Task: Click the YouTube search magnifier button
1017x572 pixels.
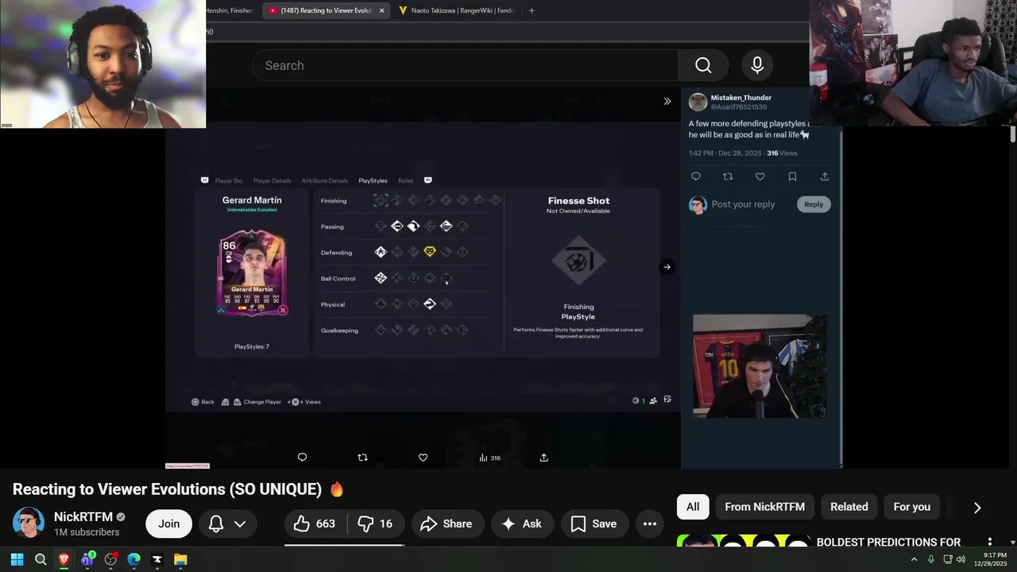Action: pos(703,65)
